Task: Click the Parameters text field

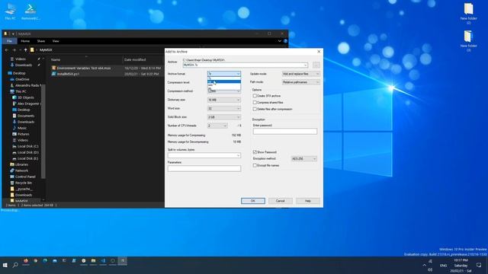Action: tap(204, 168)
